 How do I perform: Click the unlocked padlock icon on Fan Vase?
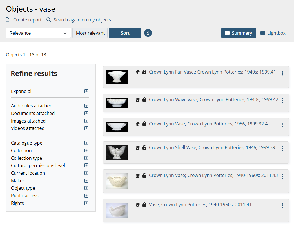pos(144,72)
